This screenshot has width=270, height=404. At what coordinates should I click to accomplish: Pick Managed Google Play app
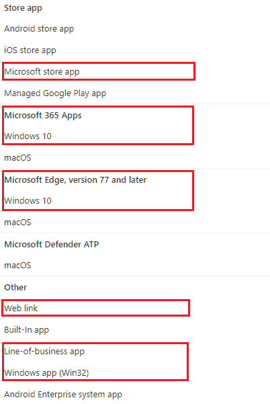[x=55, y=93]
